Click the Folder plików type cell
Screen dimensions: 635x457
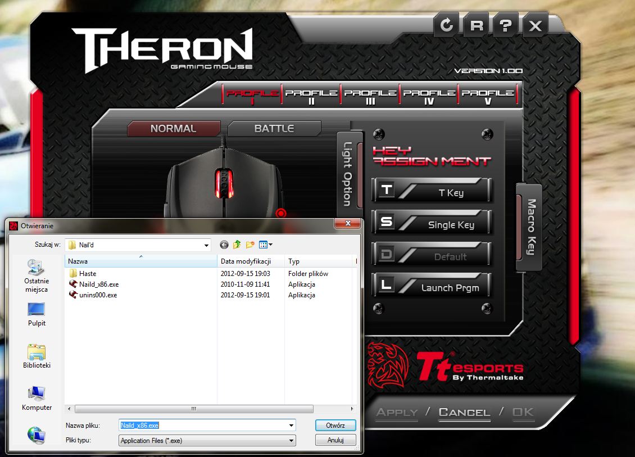pyautogui.click(x=308, y=274)
